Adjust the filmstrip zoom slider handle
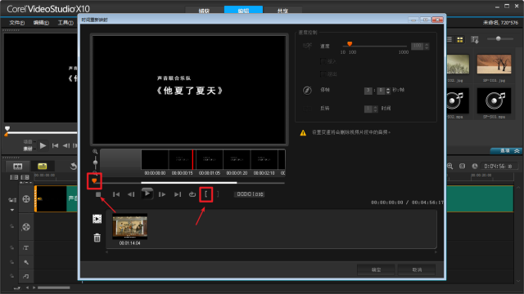Screen dimensions: 524x294 (95, 163)
